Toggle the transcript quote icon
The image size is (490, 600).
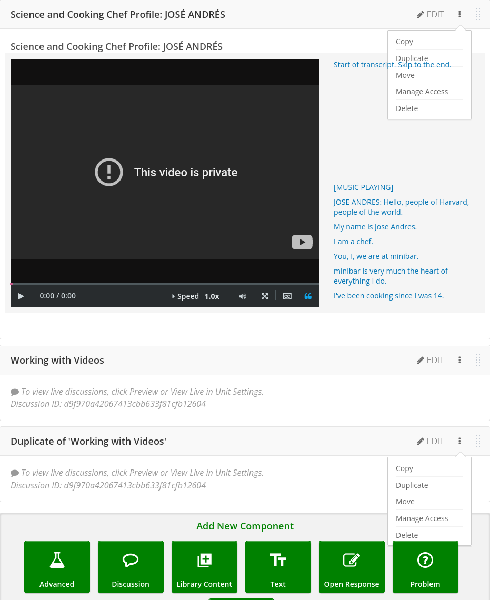(308, 296)
